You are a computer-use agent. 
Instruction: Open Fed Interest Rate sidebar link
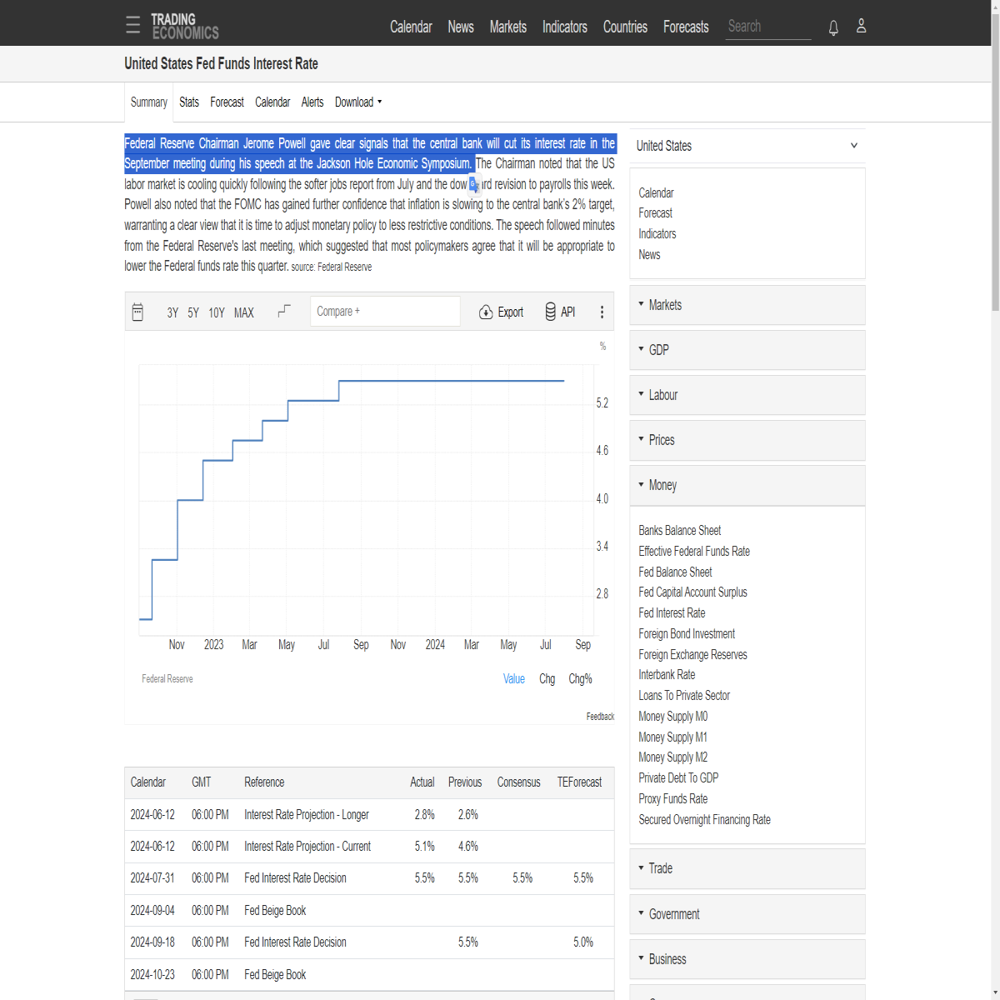point(672,612)
